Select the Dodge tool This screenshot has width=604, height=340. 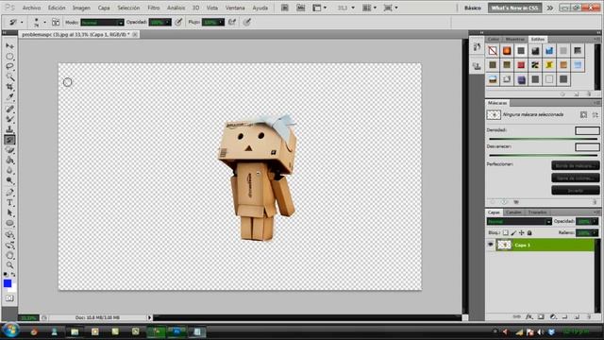pos(9,180)
